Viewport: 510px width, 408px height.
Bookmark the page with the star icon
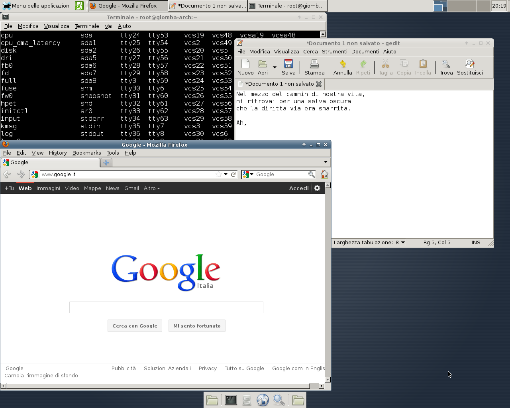click(218, 175)
